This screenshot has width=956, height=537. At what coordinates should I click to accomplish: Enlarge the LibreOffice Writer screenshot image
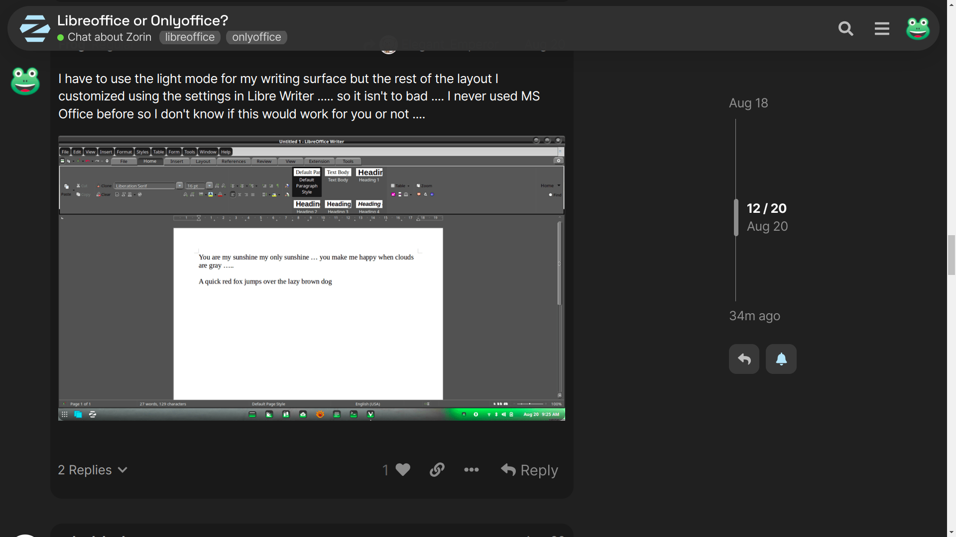pyautogui.click(x=312, y=278)
